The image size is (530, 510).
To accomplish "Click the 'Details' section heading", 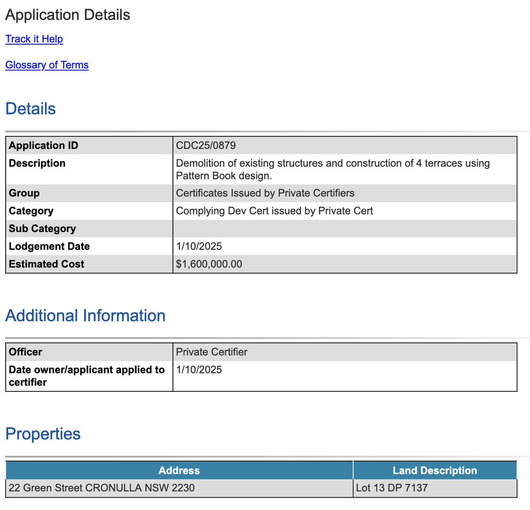I will [30, 109].
